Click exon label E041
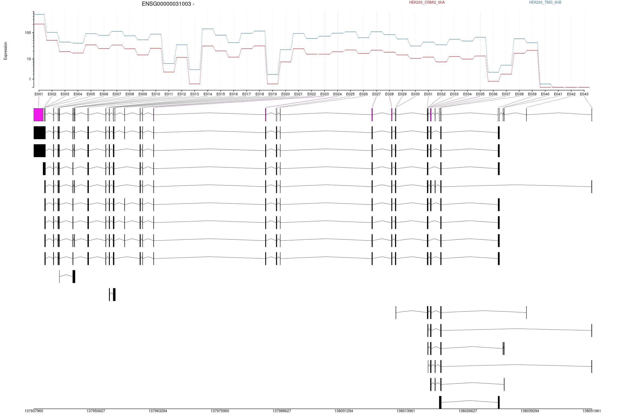 click(558, 94)
